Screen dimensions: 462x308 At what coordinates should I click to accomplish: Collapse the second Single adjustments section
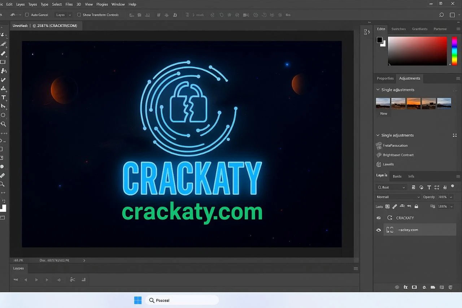(378, 135)
